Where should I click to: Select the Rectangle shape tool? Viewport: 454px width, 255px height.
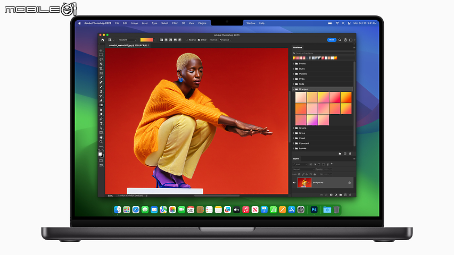[x=101, y=133]
